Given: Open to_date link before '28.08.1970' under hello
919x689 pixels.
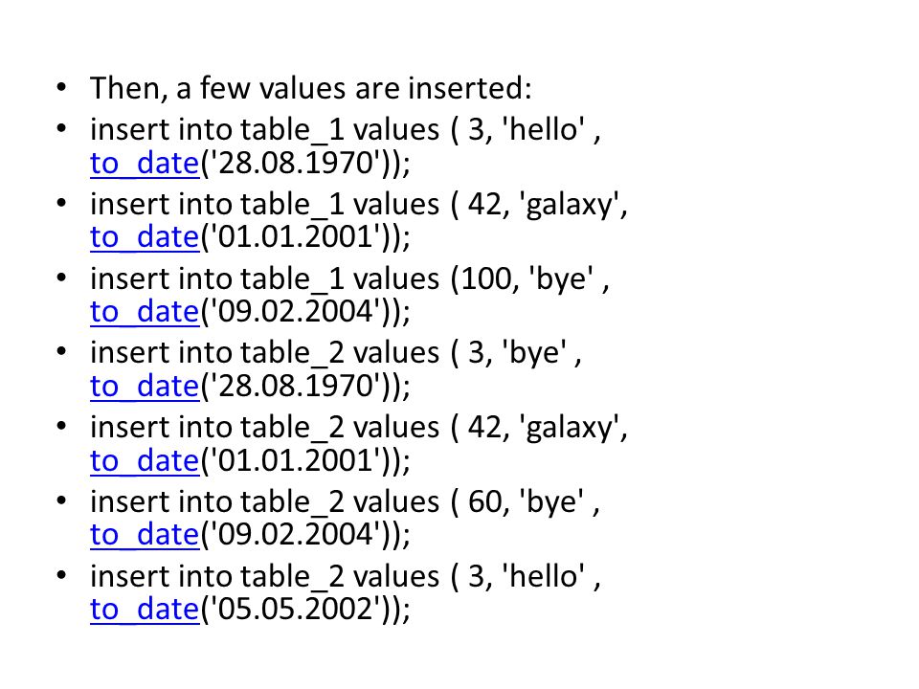Looking at the screenshot, I should [145, 163].
